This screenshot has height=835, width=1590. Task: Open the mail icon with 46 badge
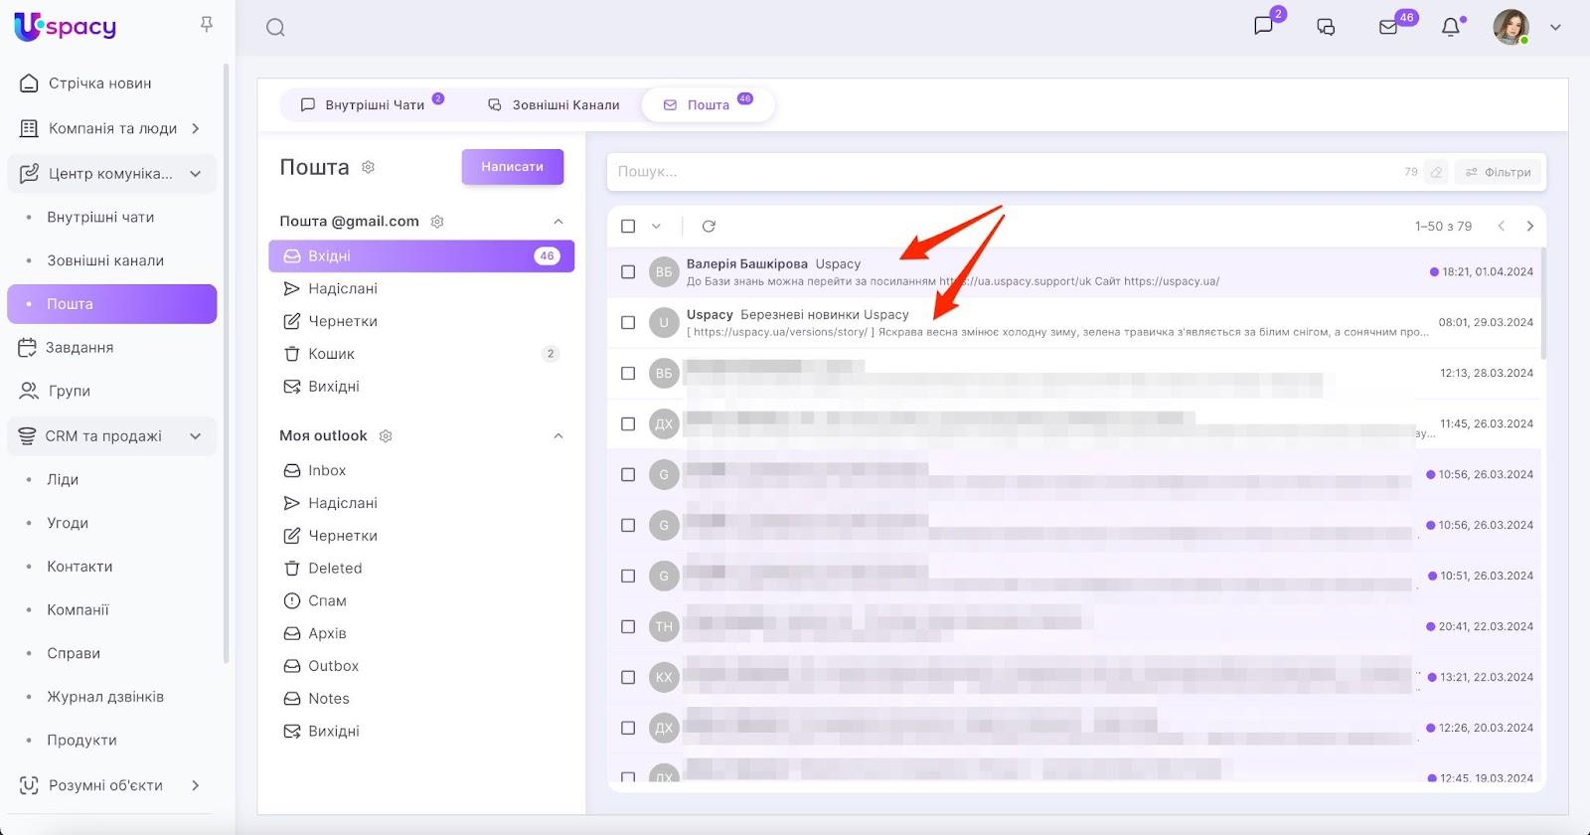[x=1389, y=28]
